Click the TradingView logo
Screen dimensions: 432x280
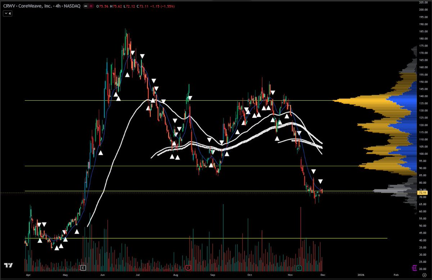coord(9,266)
